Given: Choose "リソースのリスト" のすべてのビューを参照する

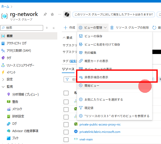Looking at the screenshot, I should pyautogui.click(x=115, y=116).
